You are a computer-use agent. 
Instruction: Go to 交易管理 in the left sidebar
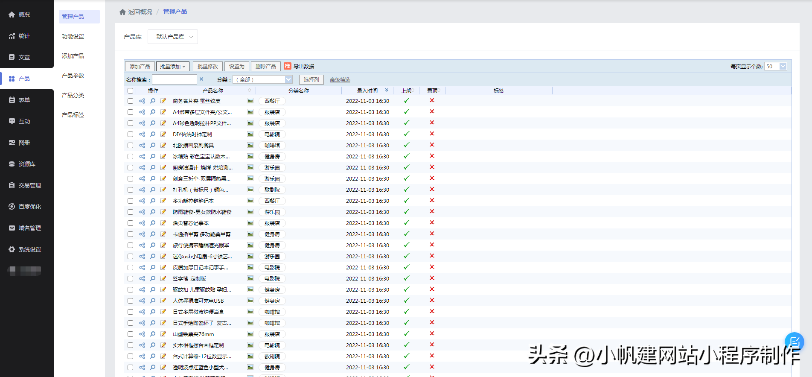29,185
